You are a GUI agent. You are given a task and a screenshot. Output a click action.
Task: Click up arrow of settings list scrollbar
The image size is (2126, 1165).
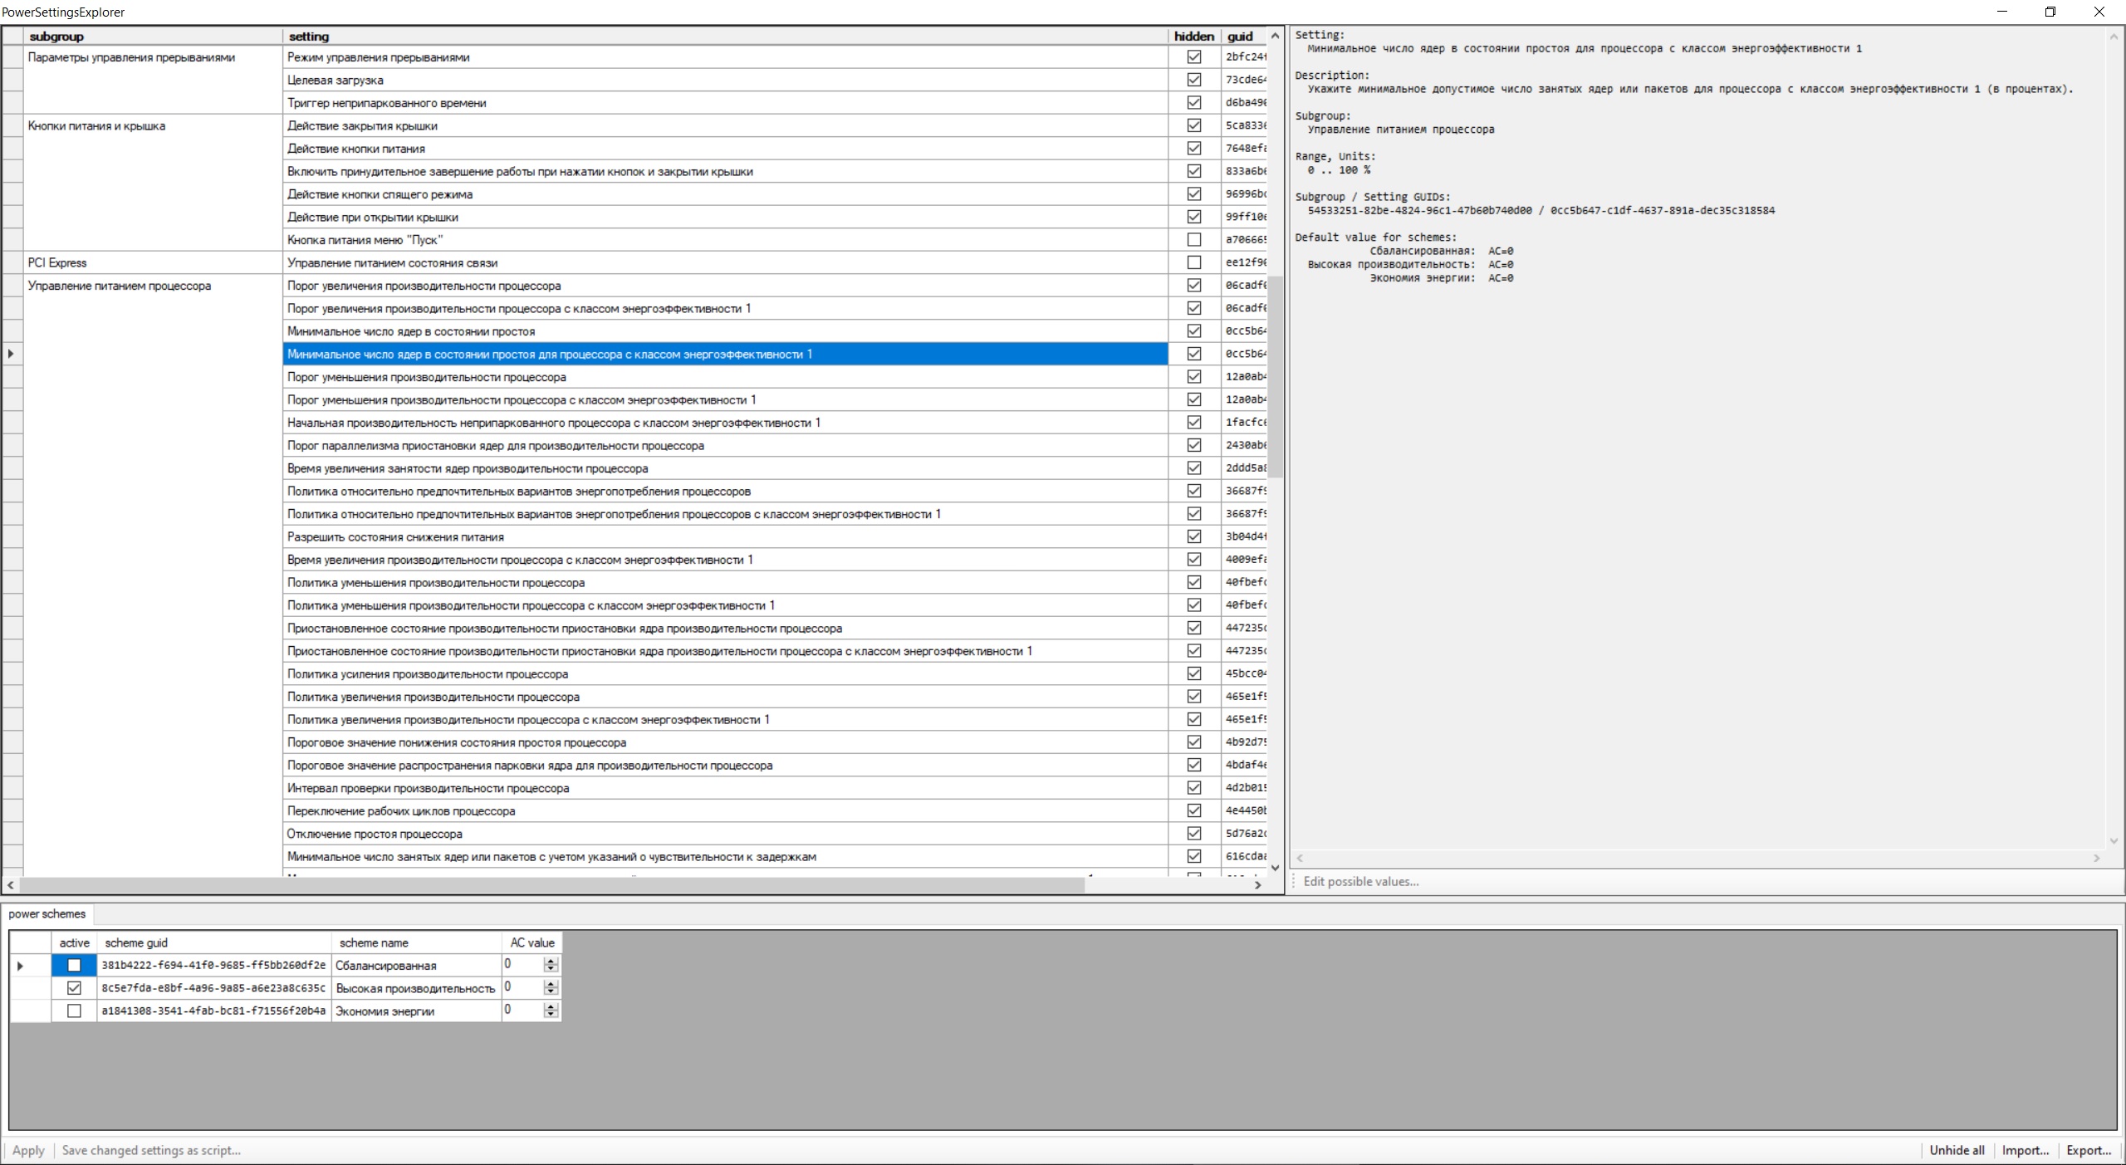(1275, 36)
